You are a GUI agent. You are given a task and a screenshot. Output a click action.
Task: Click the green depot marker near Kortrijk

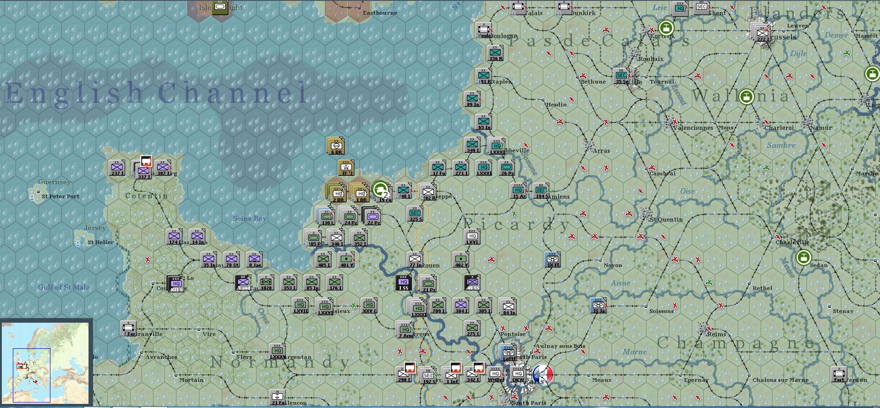tap(666, 28)
